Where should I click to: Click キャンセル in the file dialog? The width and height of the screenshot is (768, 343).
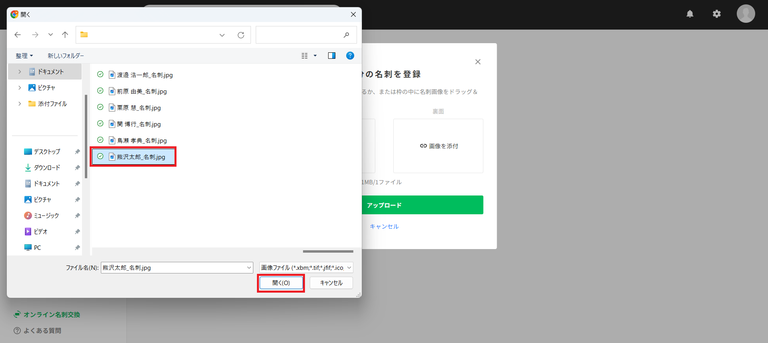pyautogui.click(x=331, y=283)
